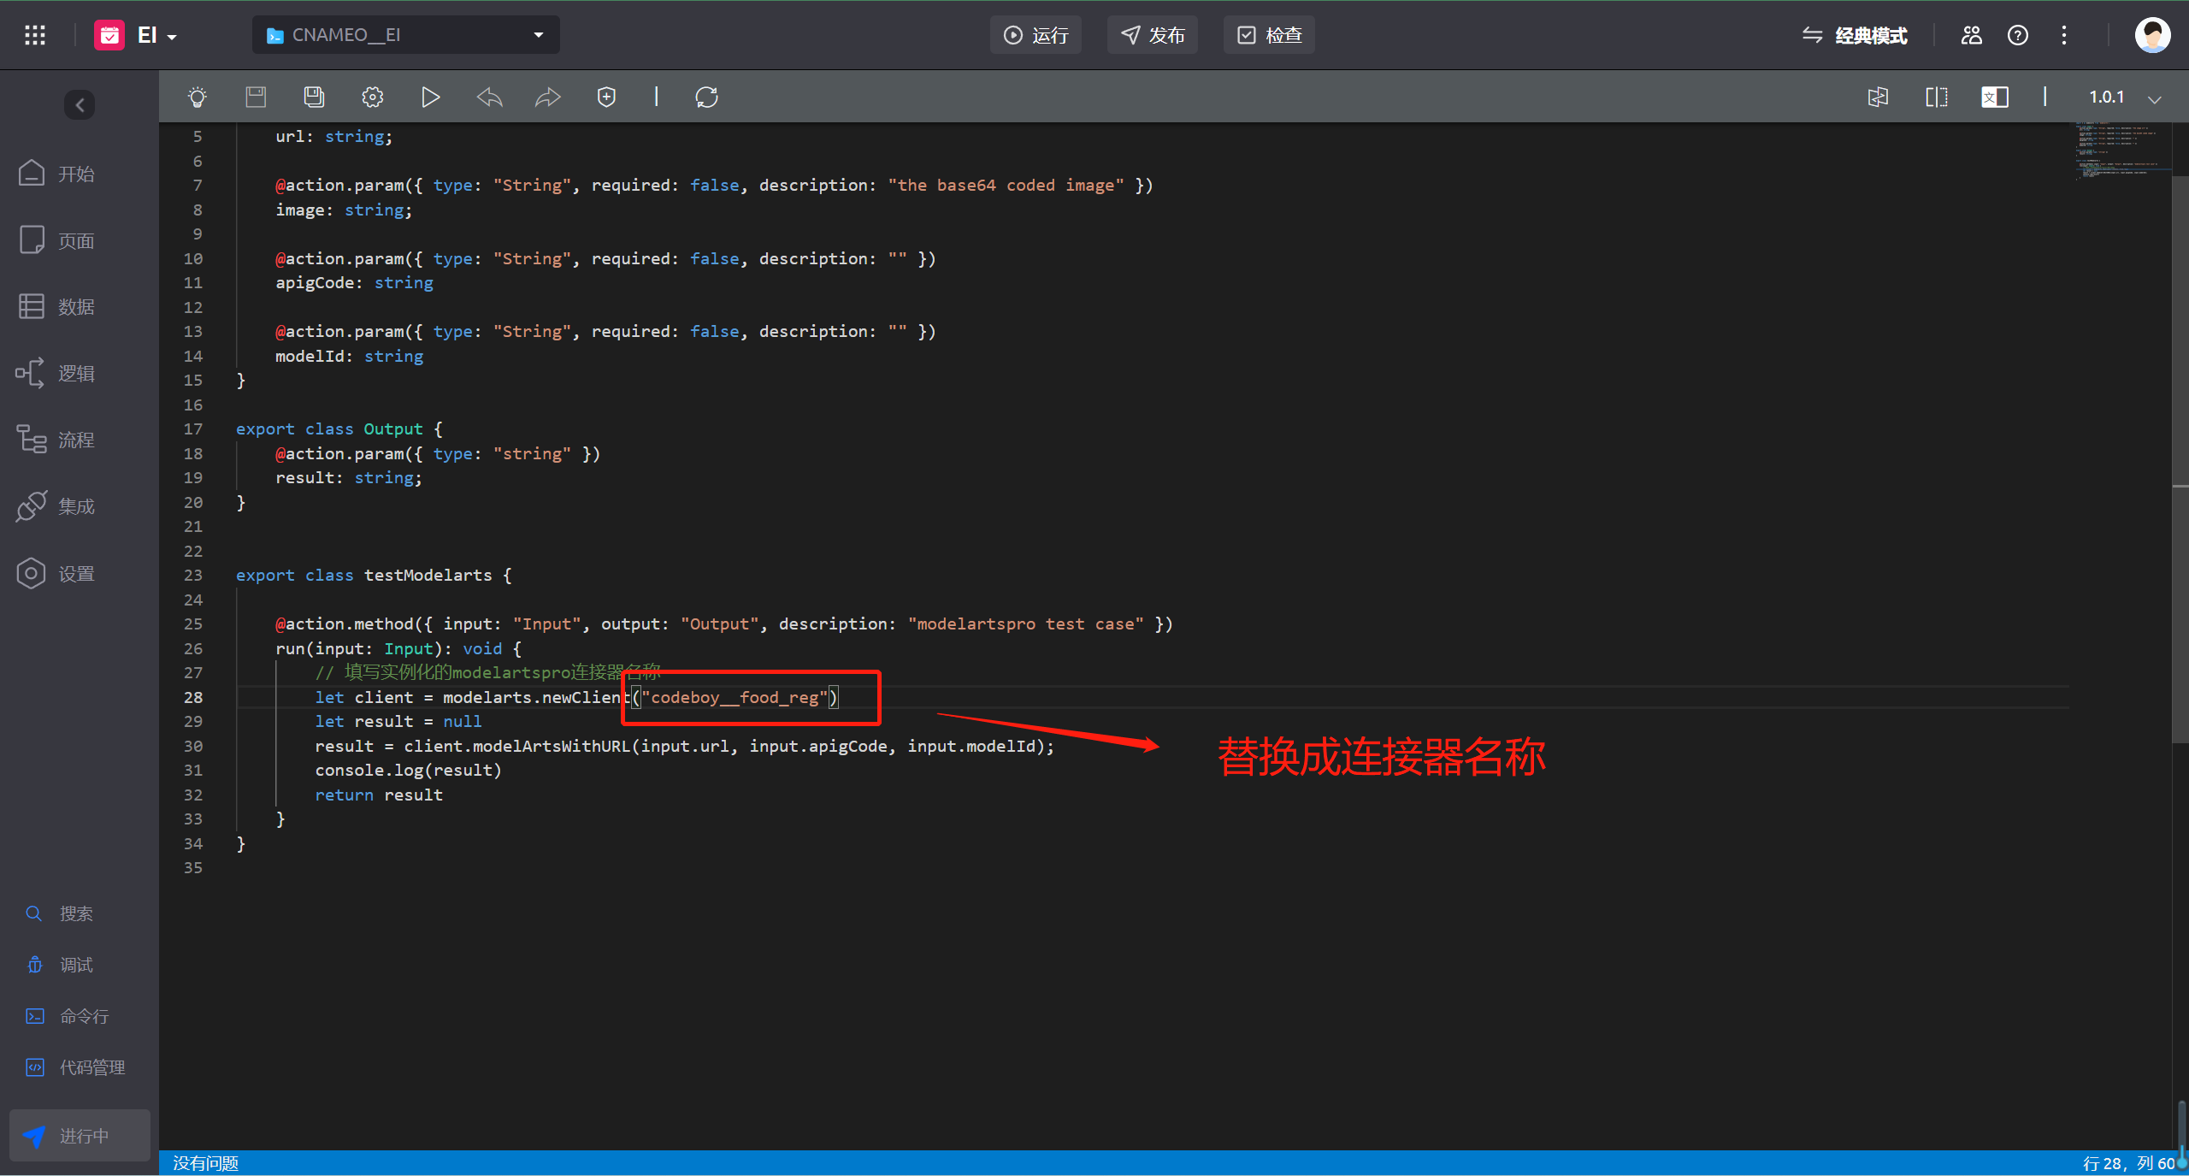2189x1176 pixels.
Task: Expand the version 1.0.1 dropdown
Action: [x=2154, y=99]
